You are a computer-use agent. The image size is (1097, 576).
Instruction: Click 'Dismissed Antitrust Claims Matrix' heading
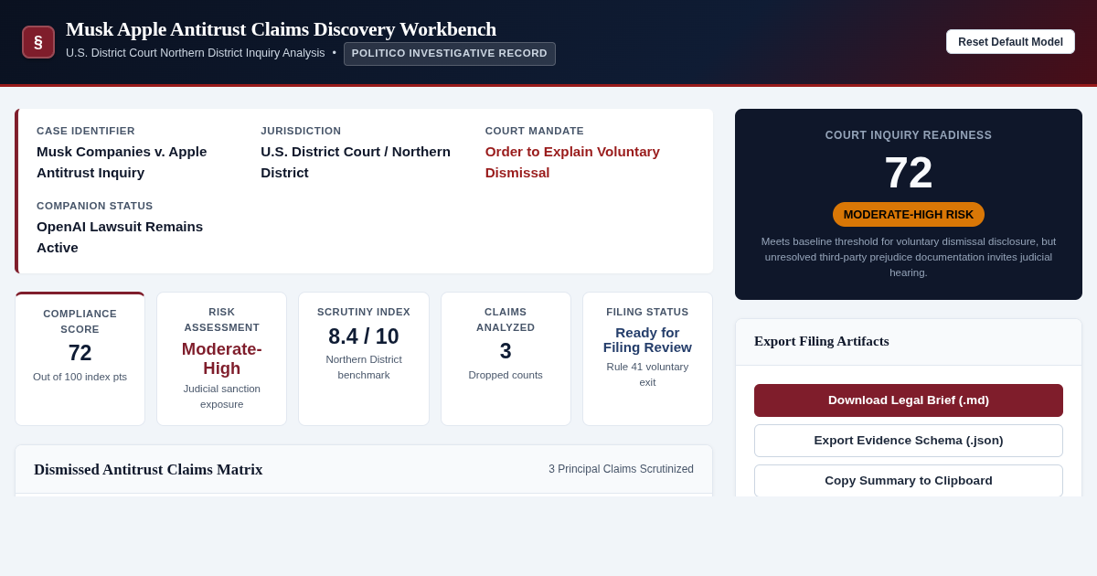coord(148,470)
